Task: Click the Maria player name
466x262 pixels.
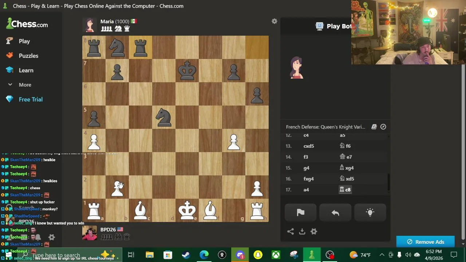Action: coord(107,21)
